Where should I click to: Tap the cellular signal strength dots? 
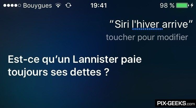[x=12, y=5]
